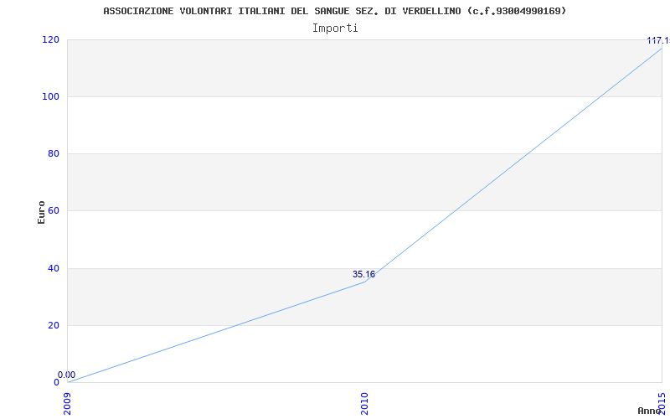Click the 2009 x-axis tick label

[x=68, y=403]
